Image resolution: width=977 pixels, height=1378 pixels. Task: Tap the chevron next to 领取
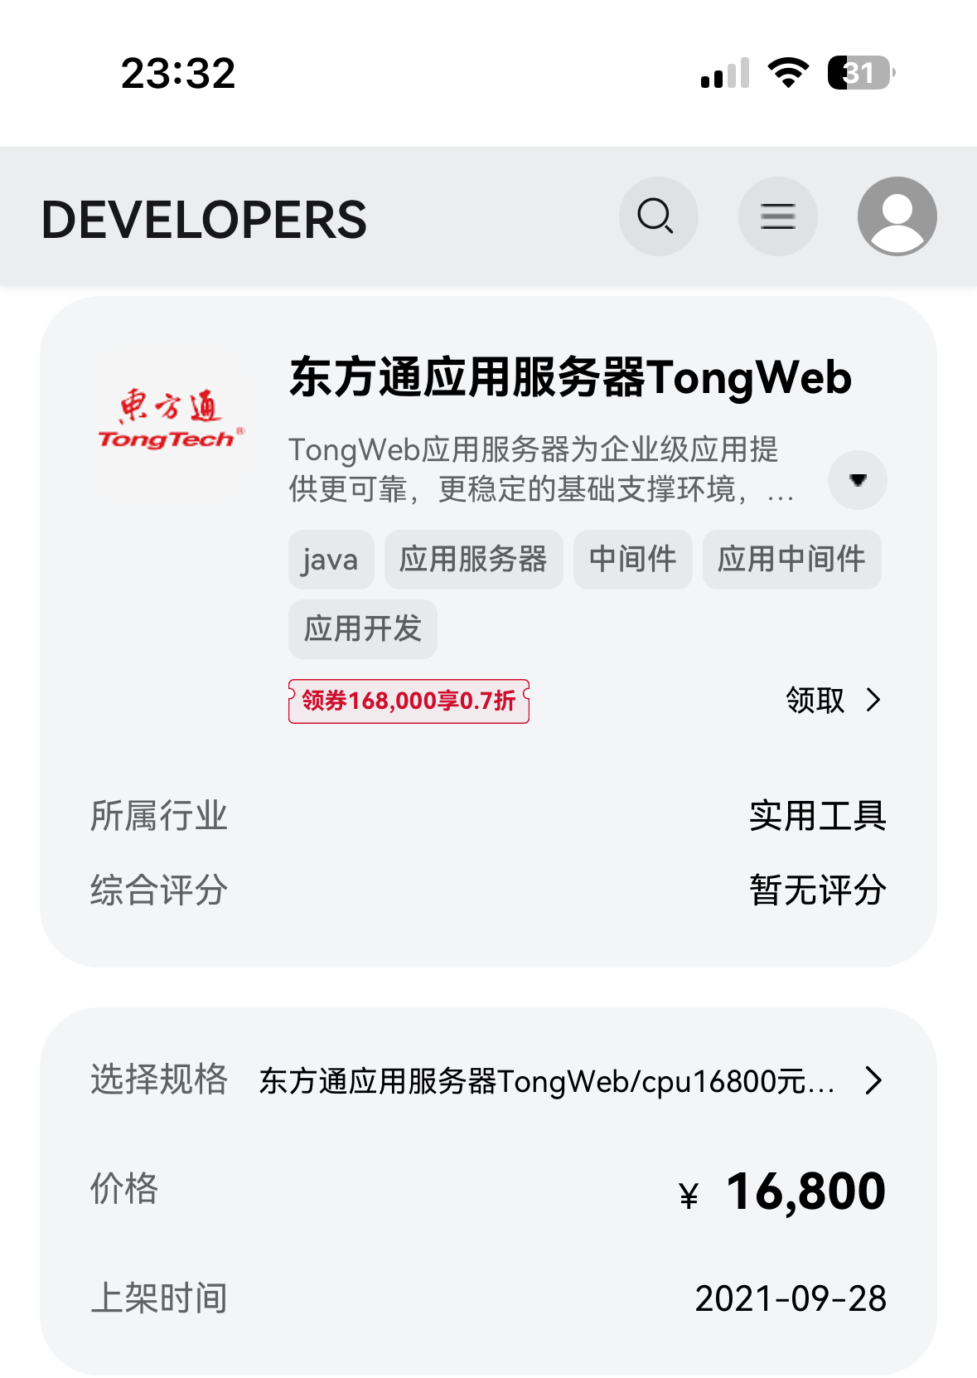(873, 701)
